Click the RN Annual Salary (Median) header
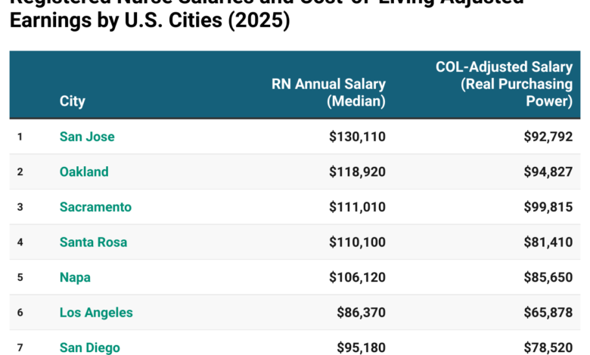Image resolution: width=590 pixels, height=355 pixels. [328, 92]
